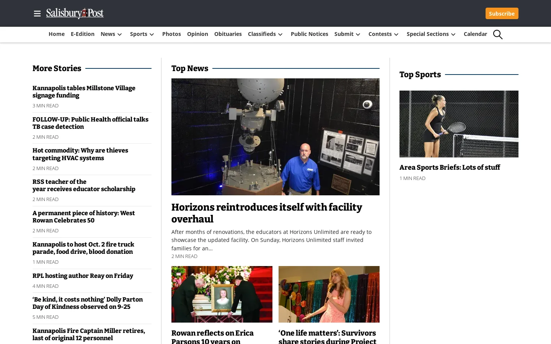Open the Sports menu label
551x344 pixels.
(x=139, y=34)
